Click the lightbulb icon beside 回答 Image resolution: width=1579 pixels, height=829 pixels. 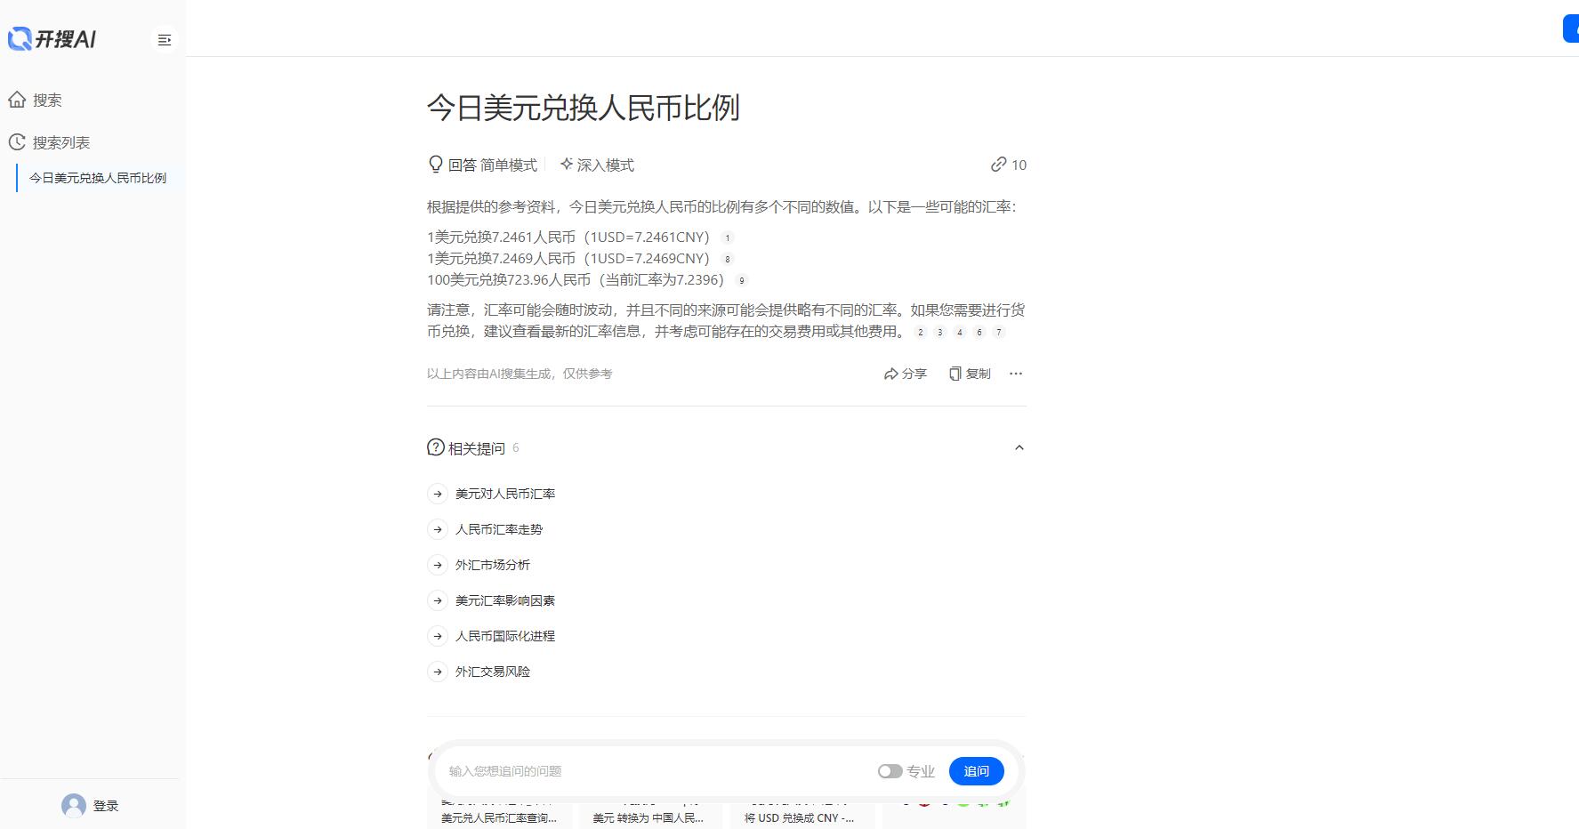tap(433, 164)
